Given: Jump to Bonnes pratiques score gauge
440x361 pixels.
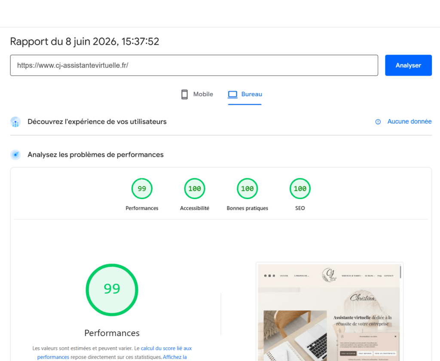Looking at the screenshot, I should click(247, 188).
